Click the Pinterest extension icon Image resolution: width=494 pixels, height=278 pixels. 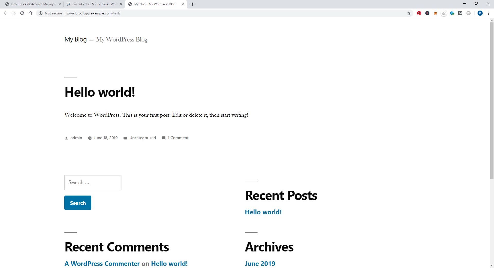coord(419,13)
